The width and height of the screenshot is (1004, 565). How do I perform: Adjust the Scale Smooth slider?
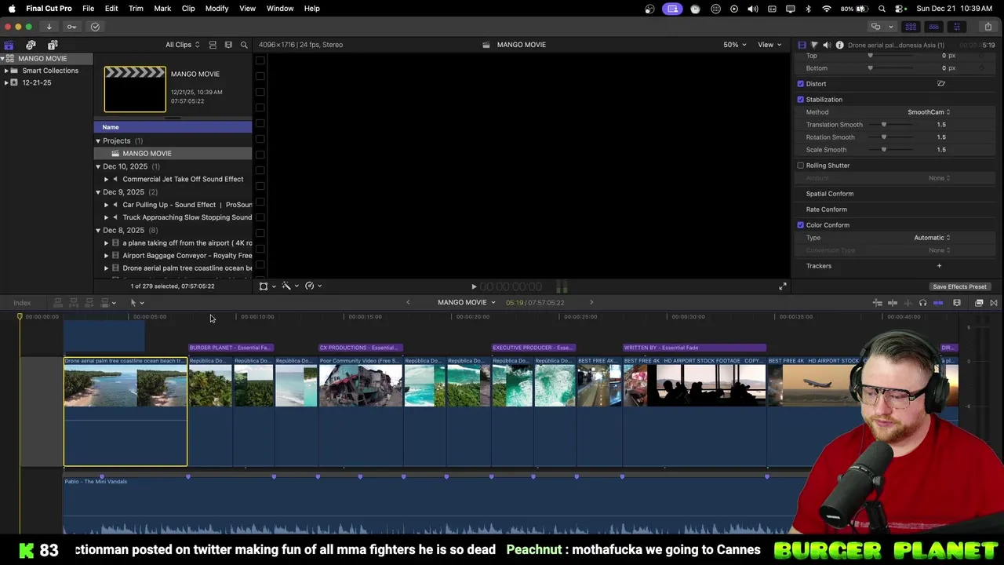(x=890, y=150)
